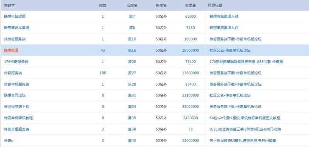Click the old rank value 第20
Image resolution: width=309 pixels, height=147 pixels.
pos(132,62)
